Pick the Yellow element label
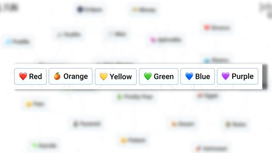The image size is (272, 153). 121,76
